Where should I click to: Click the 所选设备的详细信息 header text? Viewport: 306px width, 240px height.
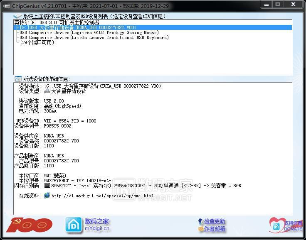[x=47, y=79]
